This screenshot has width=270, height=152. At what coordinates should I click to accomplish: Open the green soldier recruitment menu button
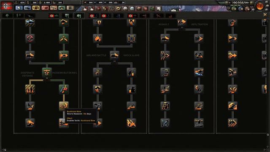62,8
